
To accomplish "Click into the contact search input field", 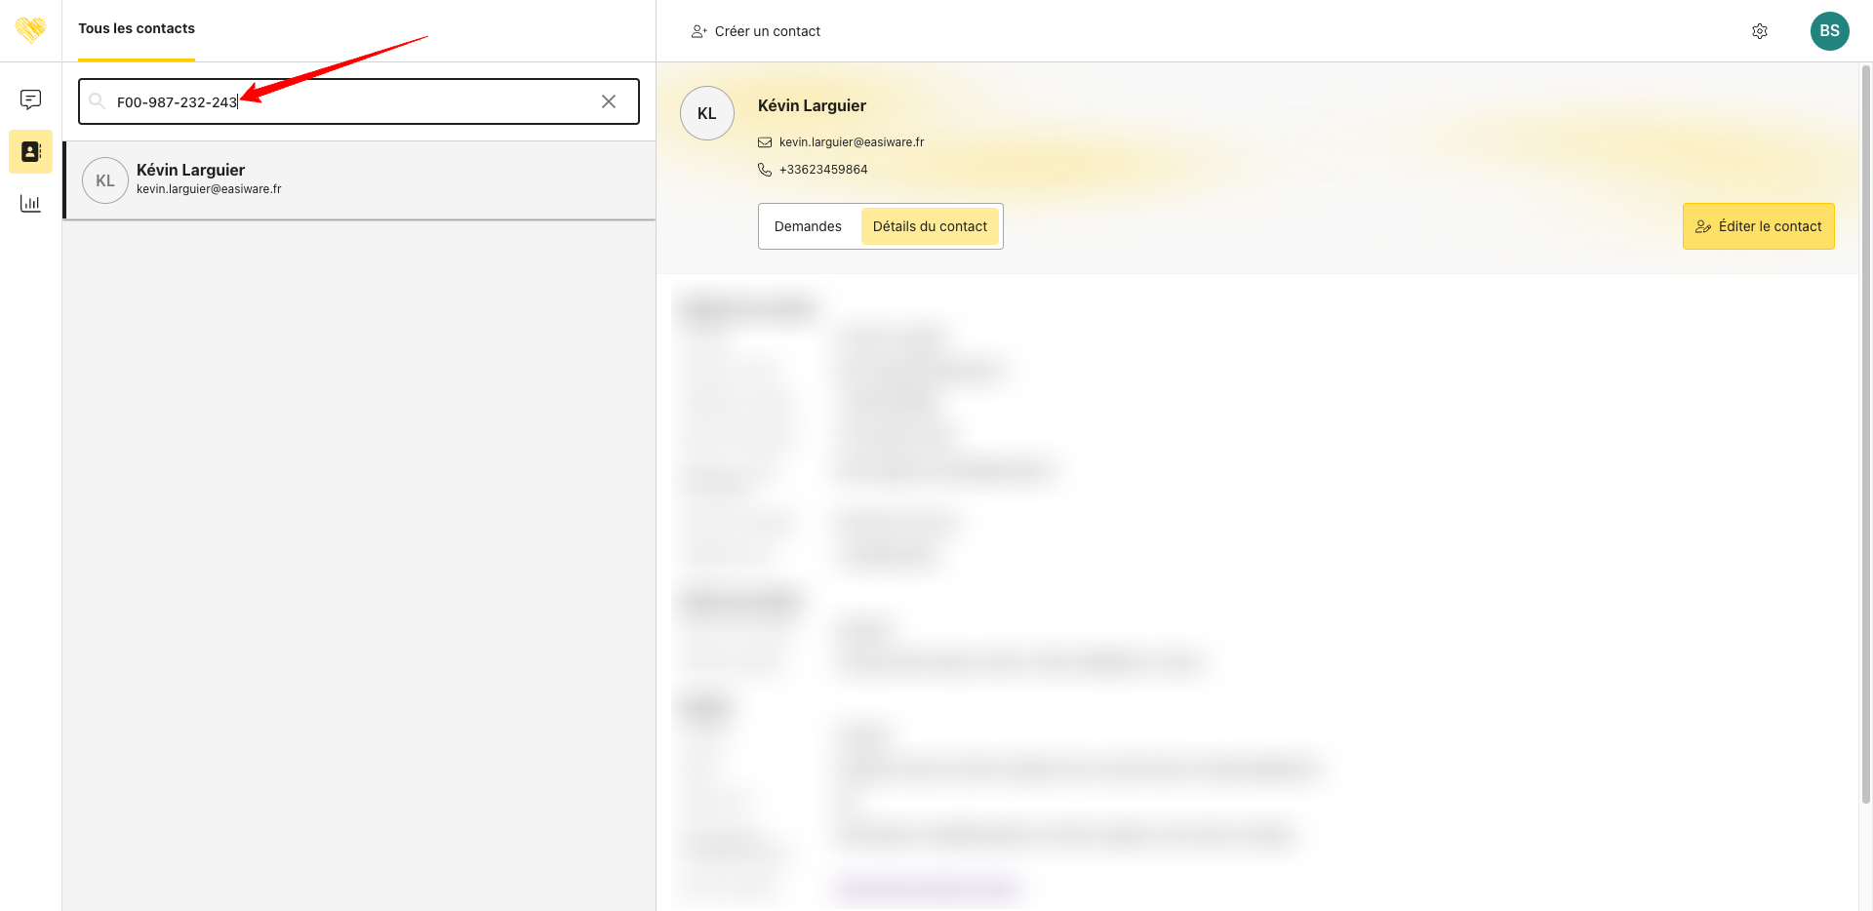I will pyautogui.click(x=390, y=101).
